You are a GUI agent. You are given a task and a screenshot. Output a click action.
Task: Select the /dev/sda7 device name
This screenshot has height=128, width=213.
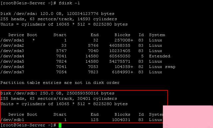(12, 72)
